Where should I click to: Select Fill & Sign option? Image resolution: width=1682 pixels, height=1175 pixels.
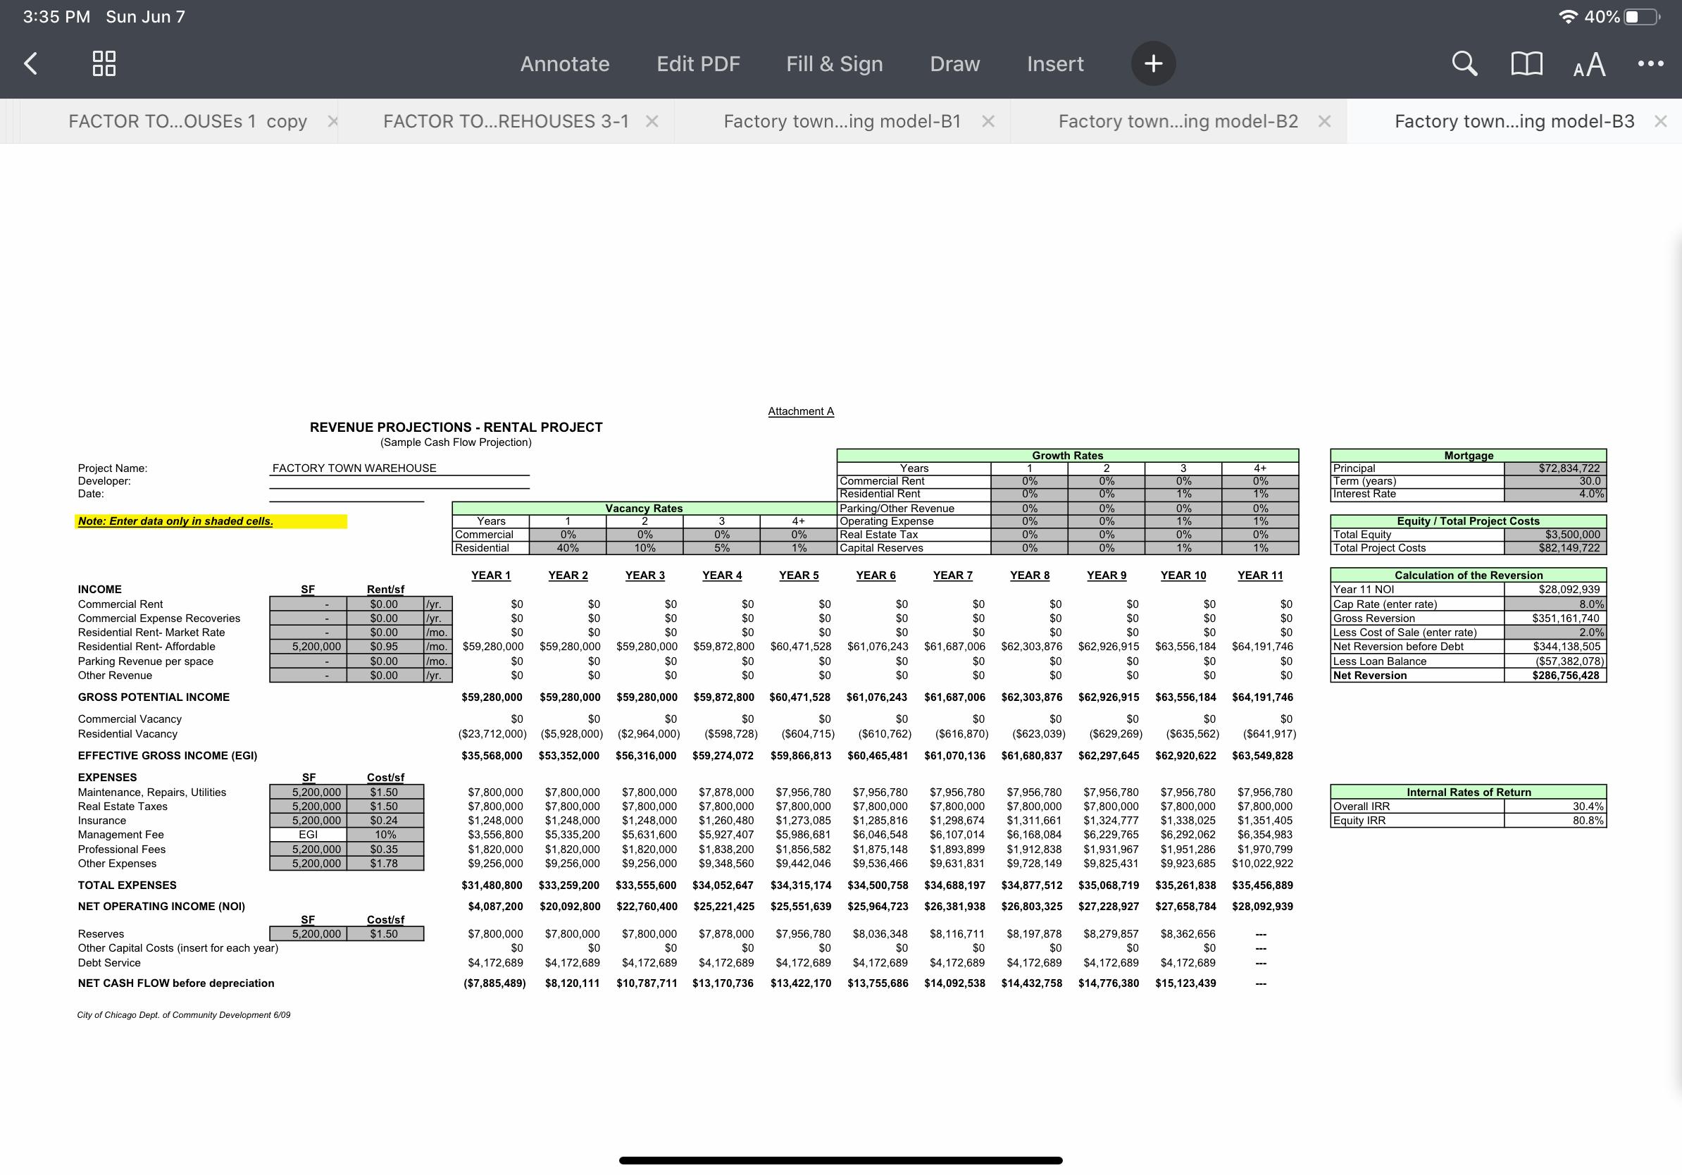point(835,63)
